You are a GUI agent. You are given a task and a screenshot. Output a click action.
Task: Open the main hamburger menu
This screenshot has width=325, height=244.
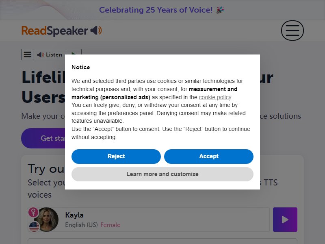point(292,30)
